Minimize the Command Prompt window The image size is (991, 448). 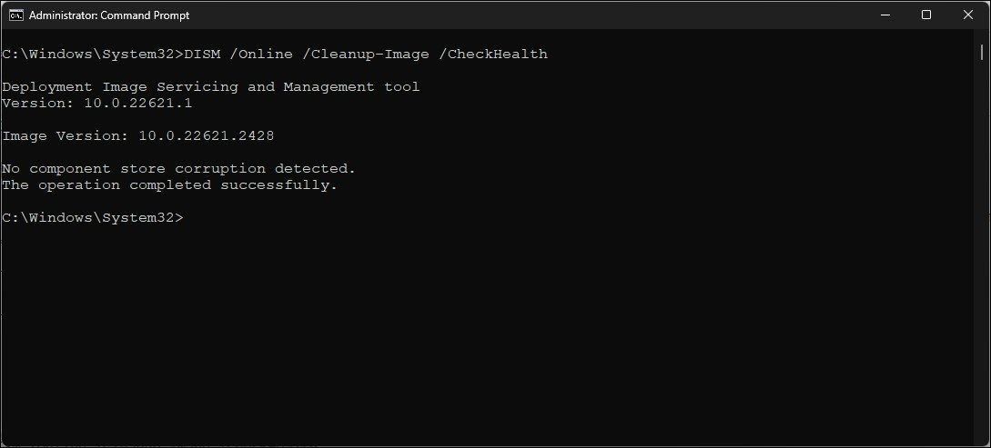(x=885, y=15)
